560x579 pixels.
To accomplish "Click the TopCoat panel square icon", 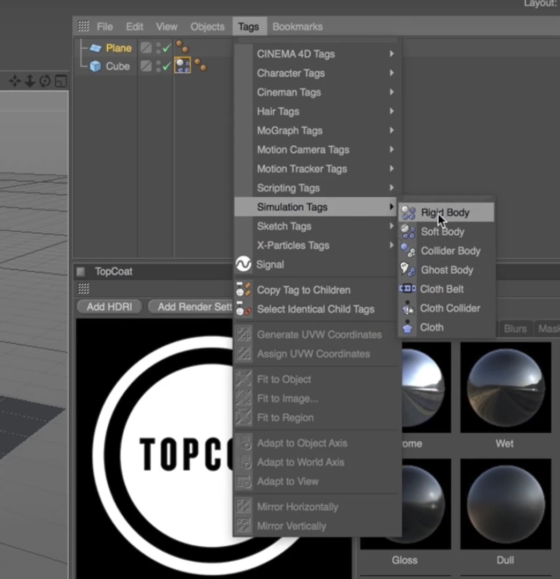I will (x=81, y=272).
